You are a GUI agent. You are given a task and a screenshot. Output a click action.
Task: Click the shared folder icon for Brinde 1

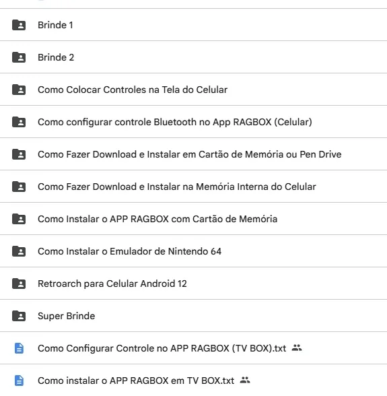19,25
